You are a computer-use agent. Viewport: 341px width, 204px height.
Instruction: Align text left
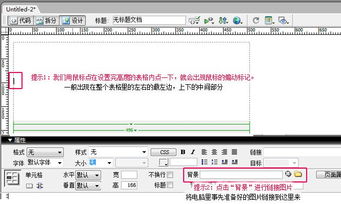204,152
